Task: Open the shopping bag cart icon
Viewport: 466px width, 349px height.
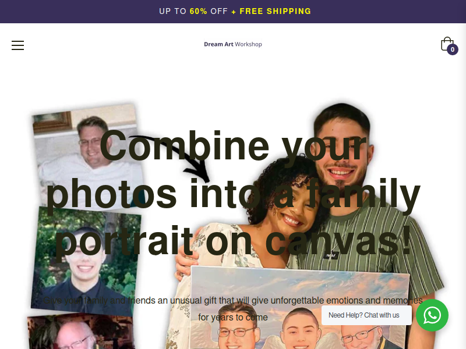Action: tap(447, 44)
